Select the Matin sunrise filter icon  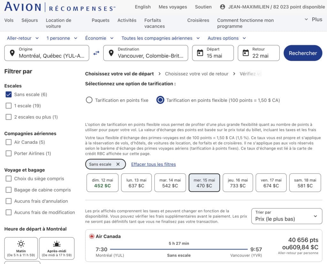pos(21,244)
